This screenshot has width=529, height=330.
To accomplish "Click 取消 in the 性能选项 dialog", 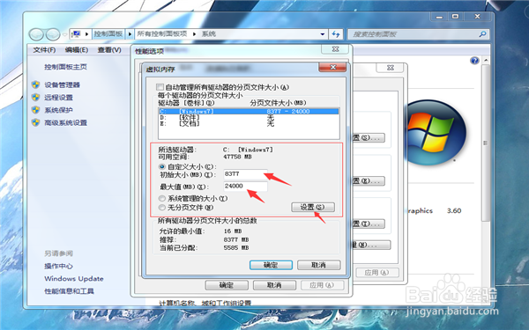I will pyautogui.click(x=274, y=285).
